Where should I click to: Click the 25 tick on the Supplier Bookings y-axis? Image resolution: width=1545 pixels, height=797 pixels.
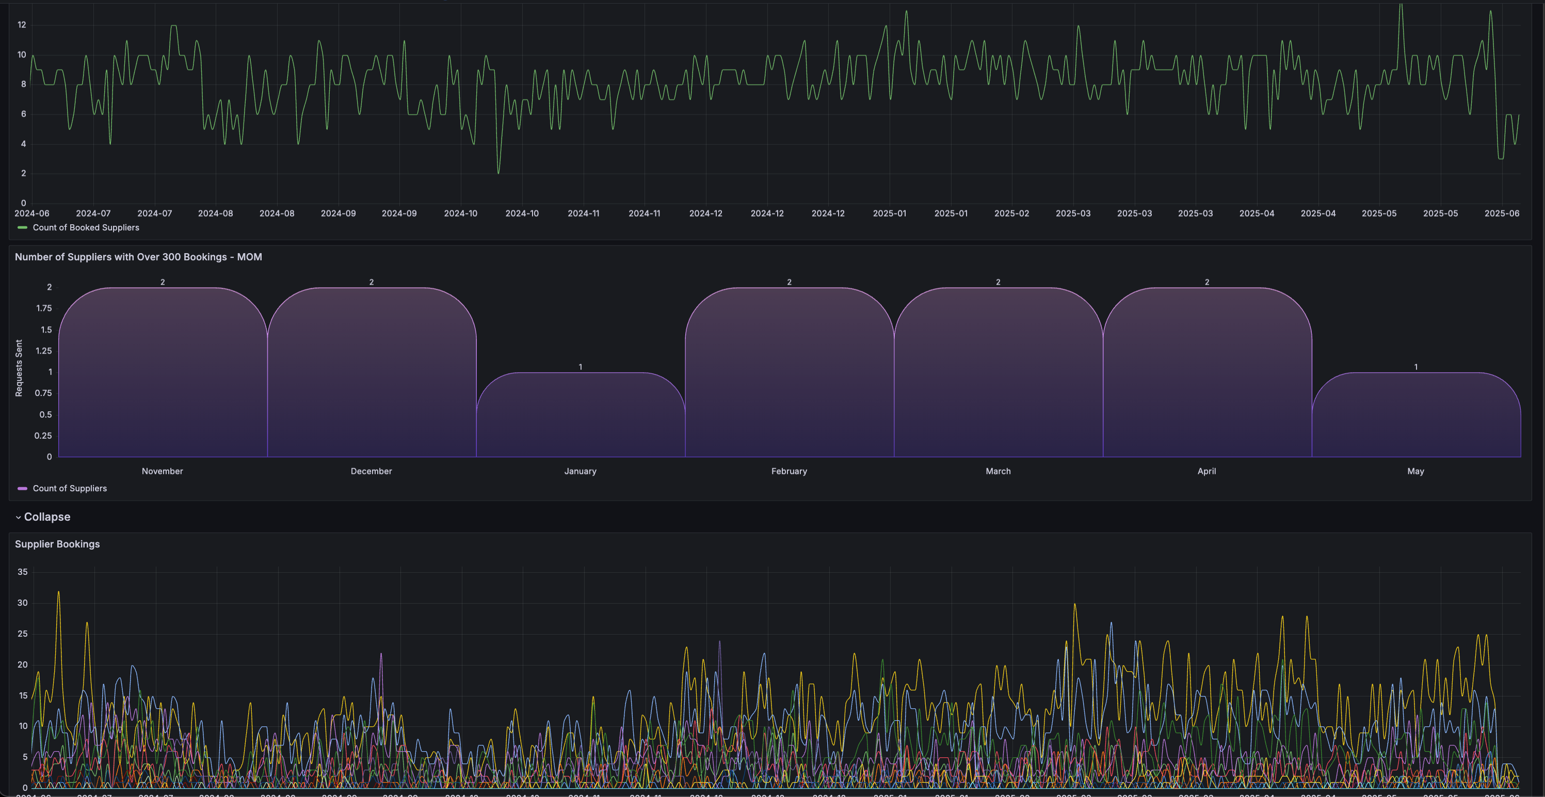[x=22, y=634]
